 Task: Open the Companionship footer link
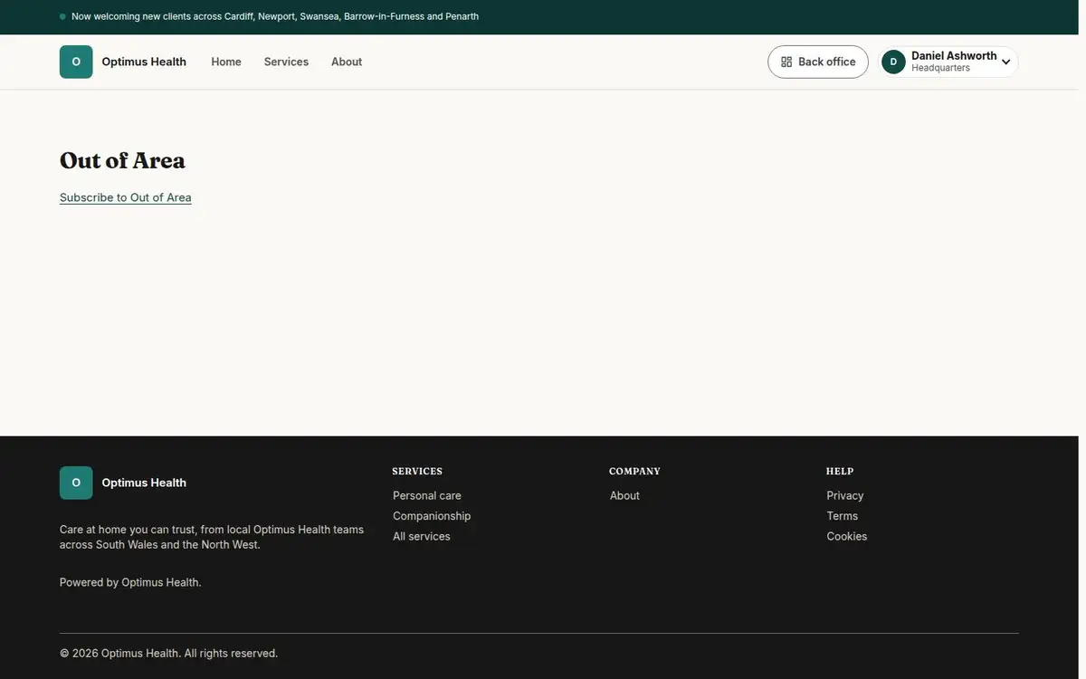point(432,516)
